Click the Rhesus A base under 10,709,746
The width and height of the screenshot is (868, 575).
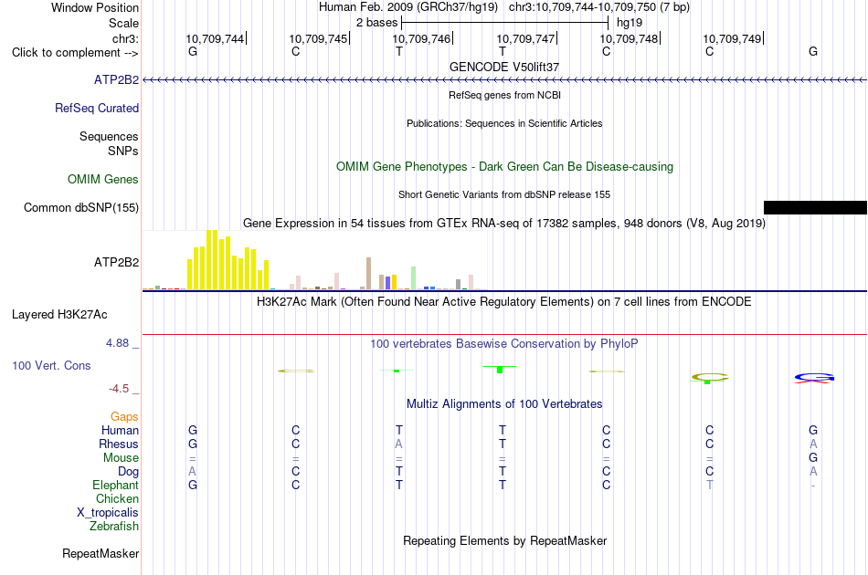[398, 444]
